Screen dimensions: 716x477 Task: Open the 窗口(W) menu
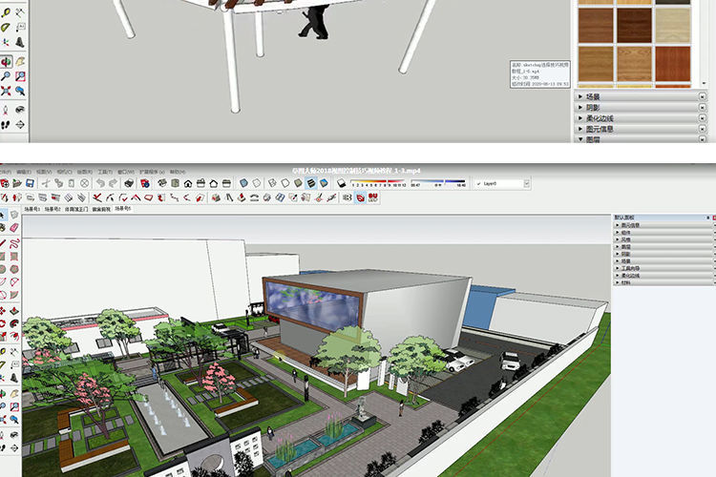coord(125,172)
